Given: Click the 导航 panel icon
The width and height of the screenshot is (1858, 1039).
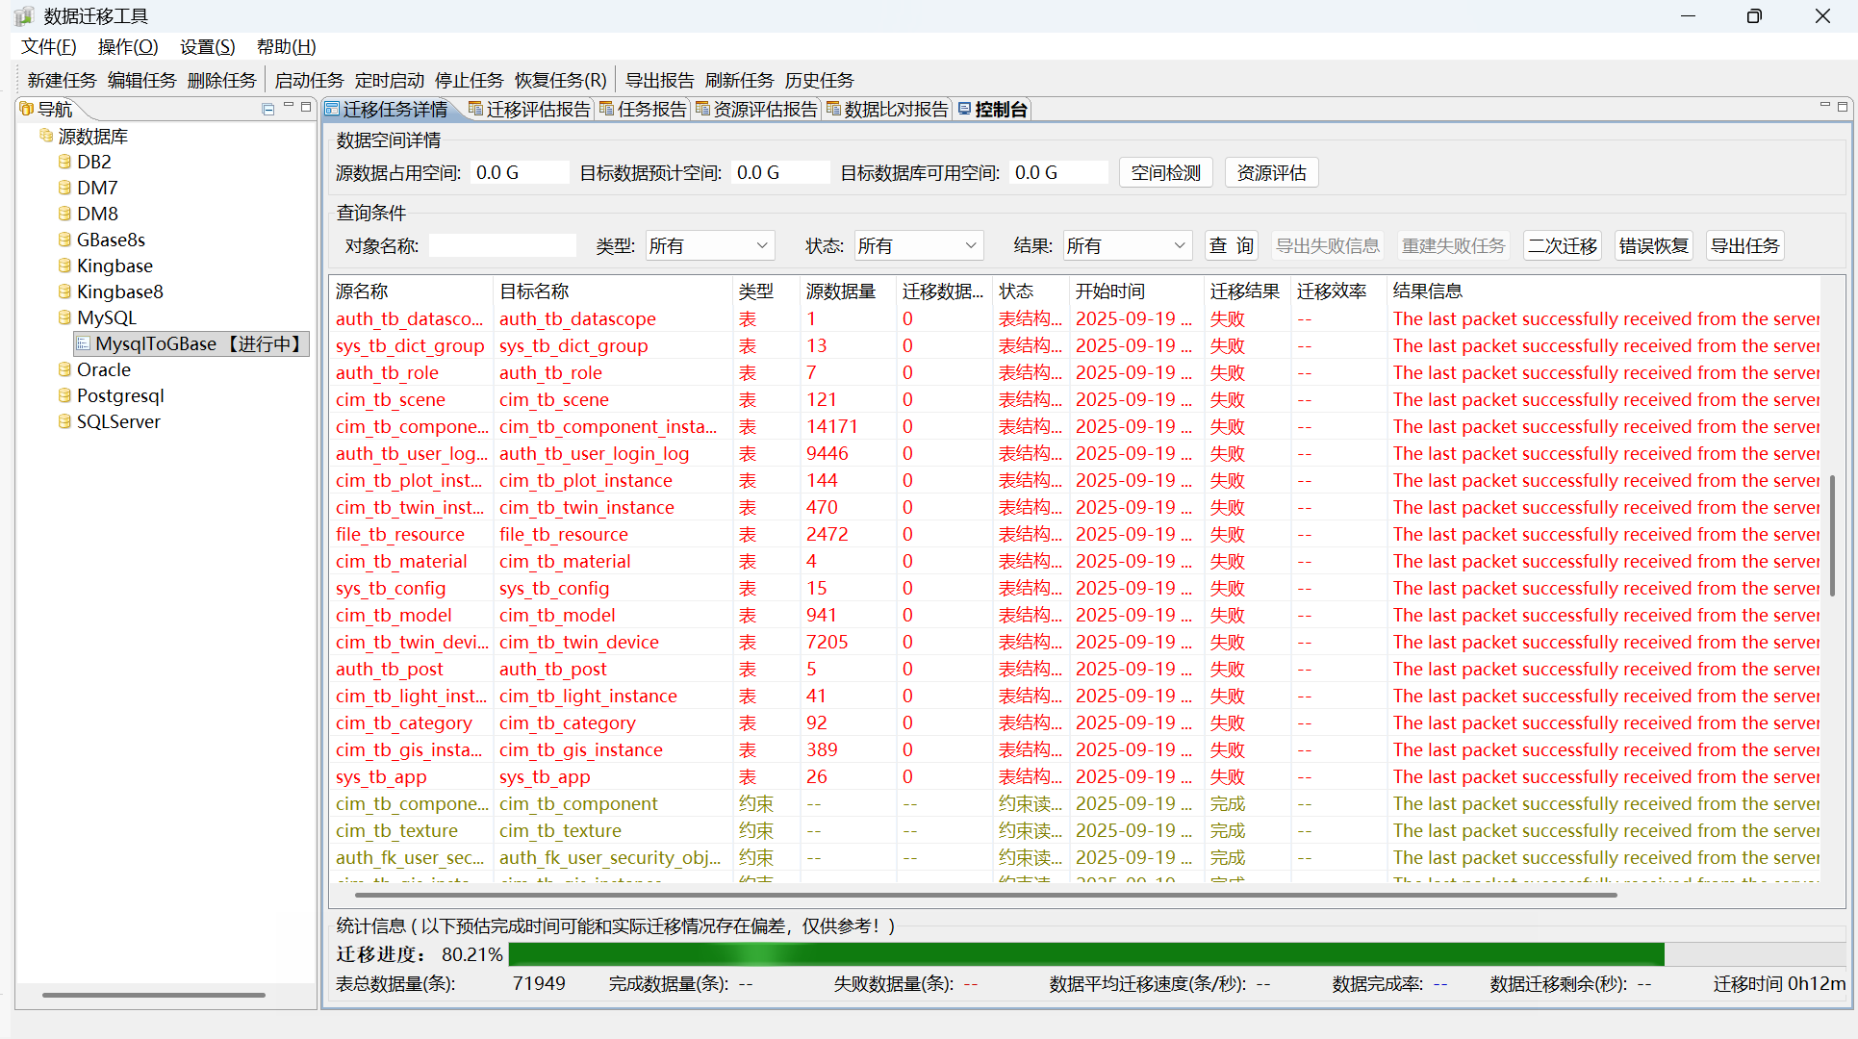Looking at the screenshot, I should point(27,109).
